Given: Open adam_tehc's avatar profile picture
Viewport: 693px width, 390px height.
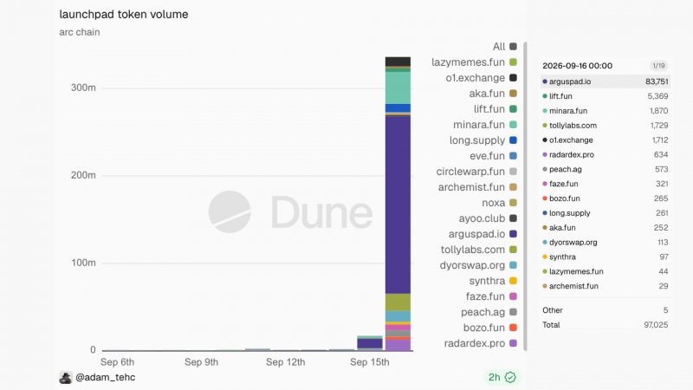Looking at the screenshot, I should click(66, 377).
